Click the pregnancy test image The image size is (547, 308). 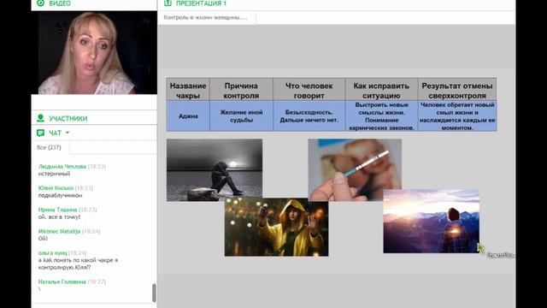pyautogui.click(x=355, y=169)
